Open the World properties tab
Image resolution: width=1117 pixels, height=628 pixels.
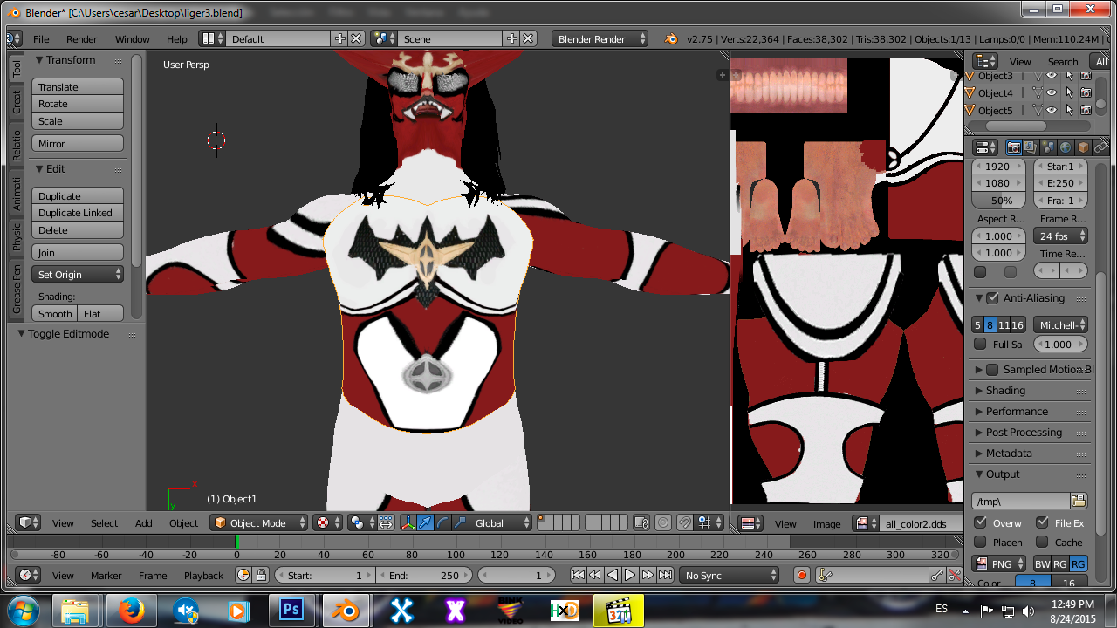[x=1066, y=147]
